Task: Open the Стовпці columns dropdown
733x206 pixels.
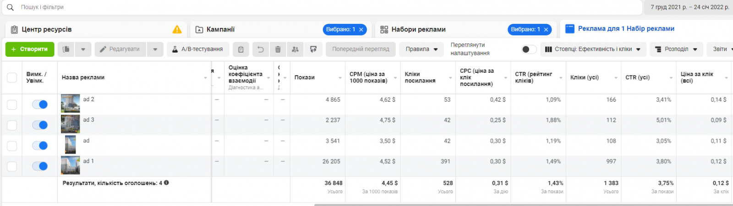Action: [593, 49]
